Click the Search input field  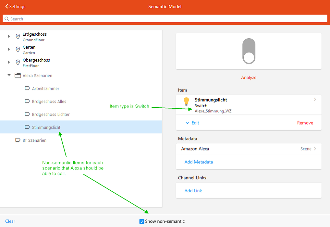pos(165,19)
